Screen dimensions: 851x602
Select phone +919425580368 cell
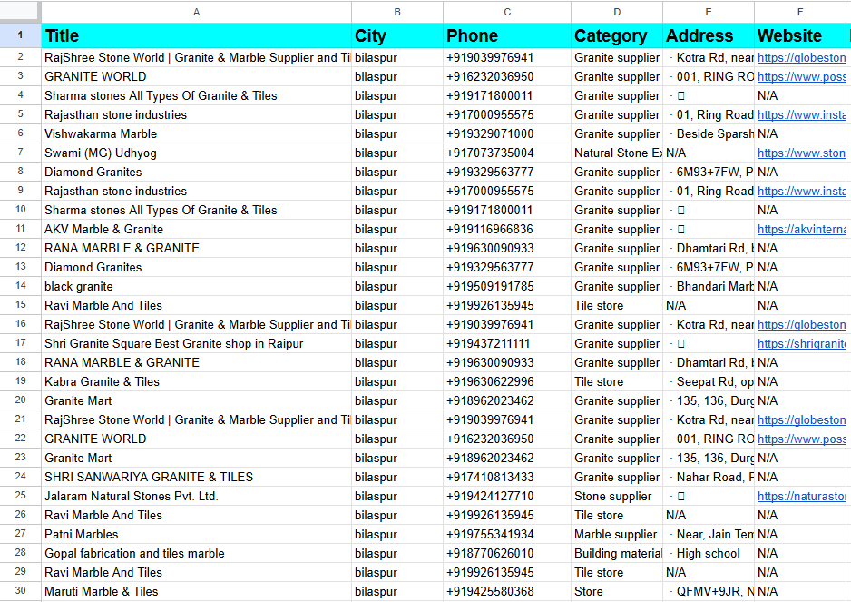507,591
